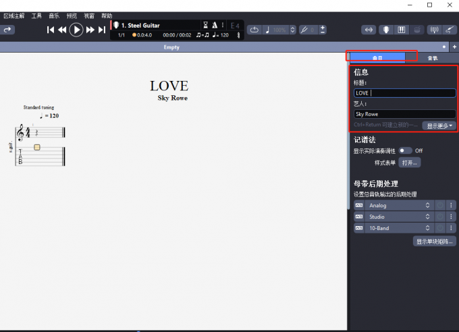Screen dimensions: 459x332
Task: Toggle 显示实际演奏调性 switch
Action: [405, 150]
